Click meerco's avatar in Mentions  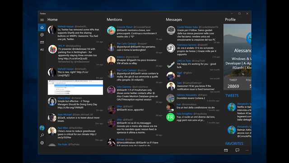pos(111,60)
